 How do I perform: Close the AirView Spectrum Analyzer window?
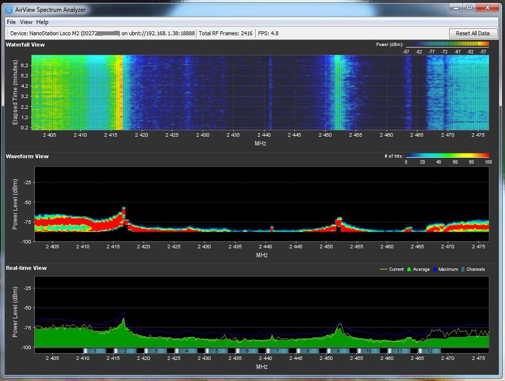point(488,7)
